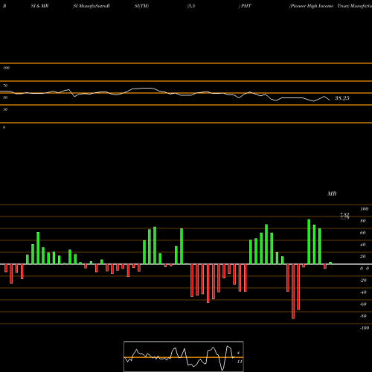Select the '(5,5' parameter text
Image resolution: width=372 pixels, height=372 pixels.
191,6
